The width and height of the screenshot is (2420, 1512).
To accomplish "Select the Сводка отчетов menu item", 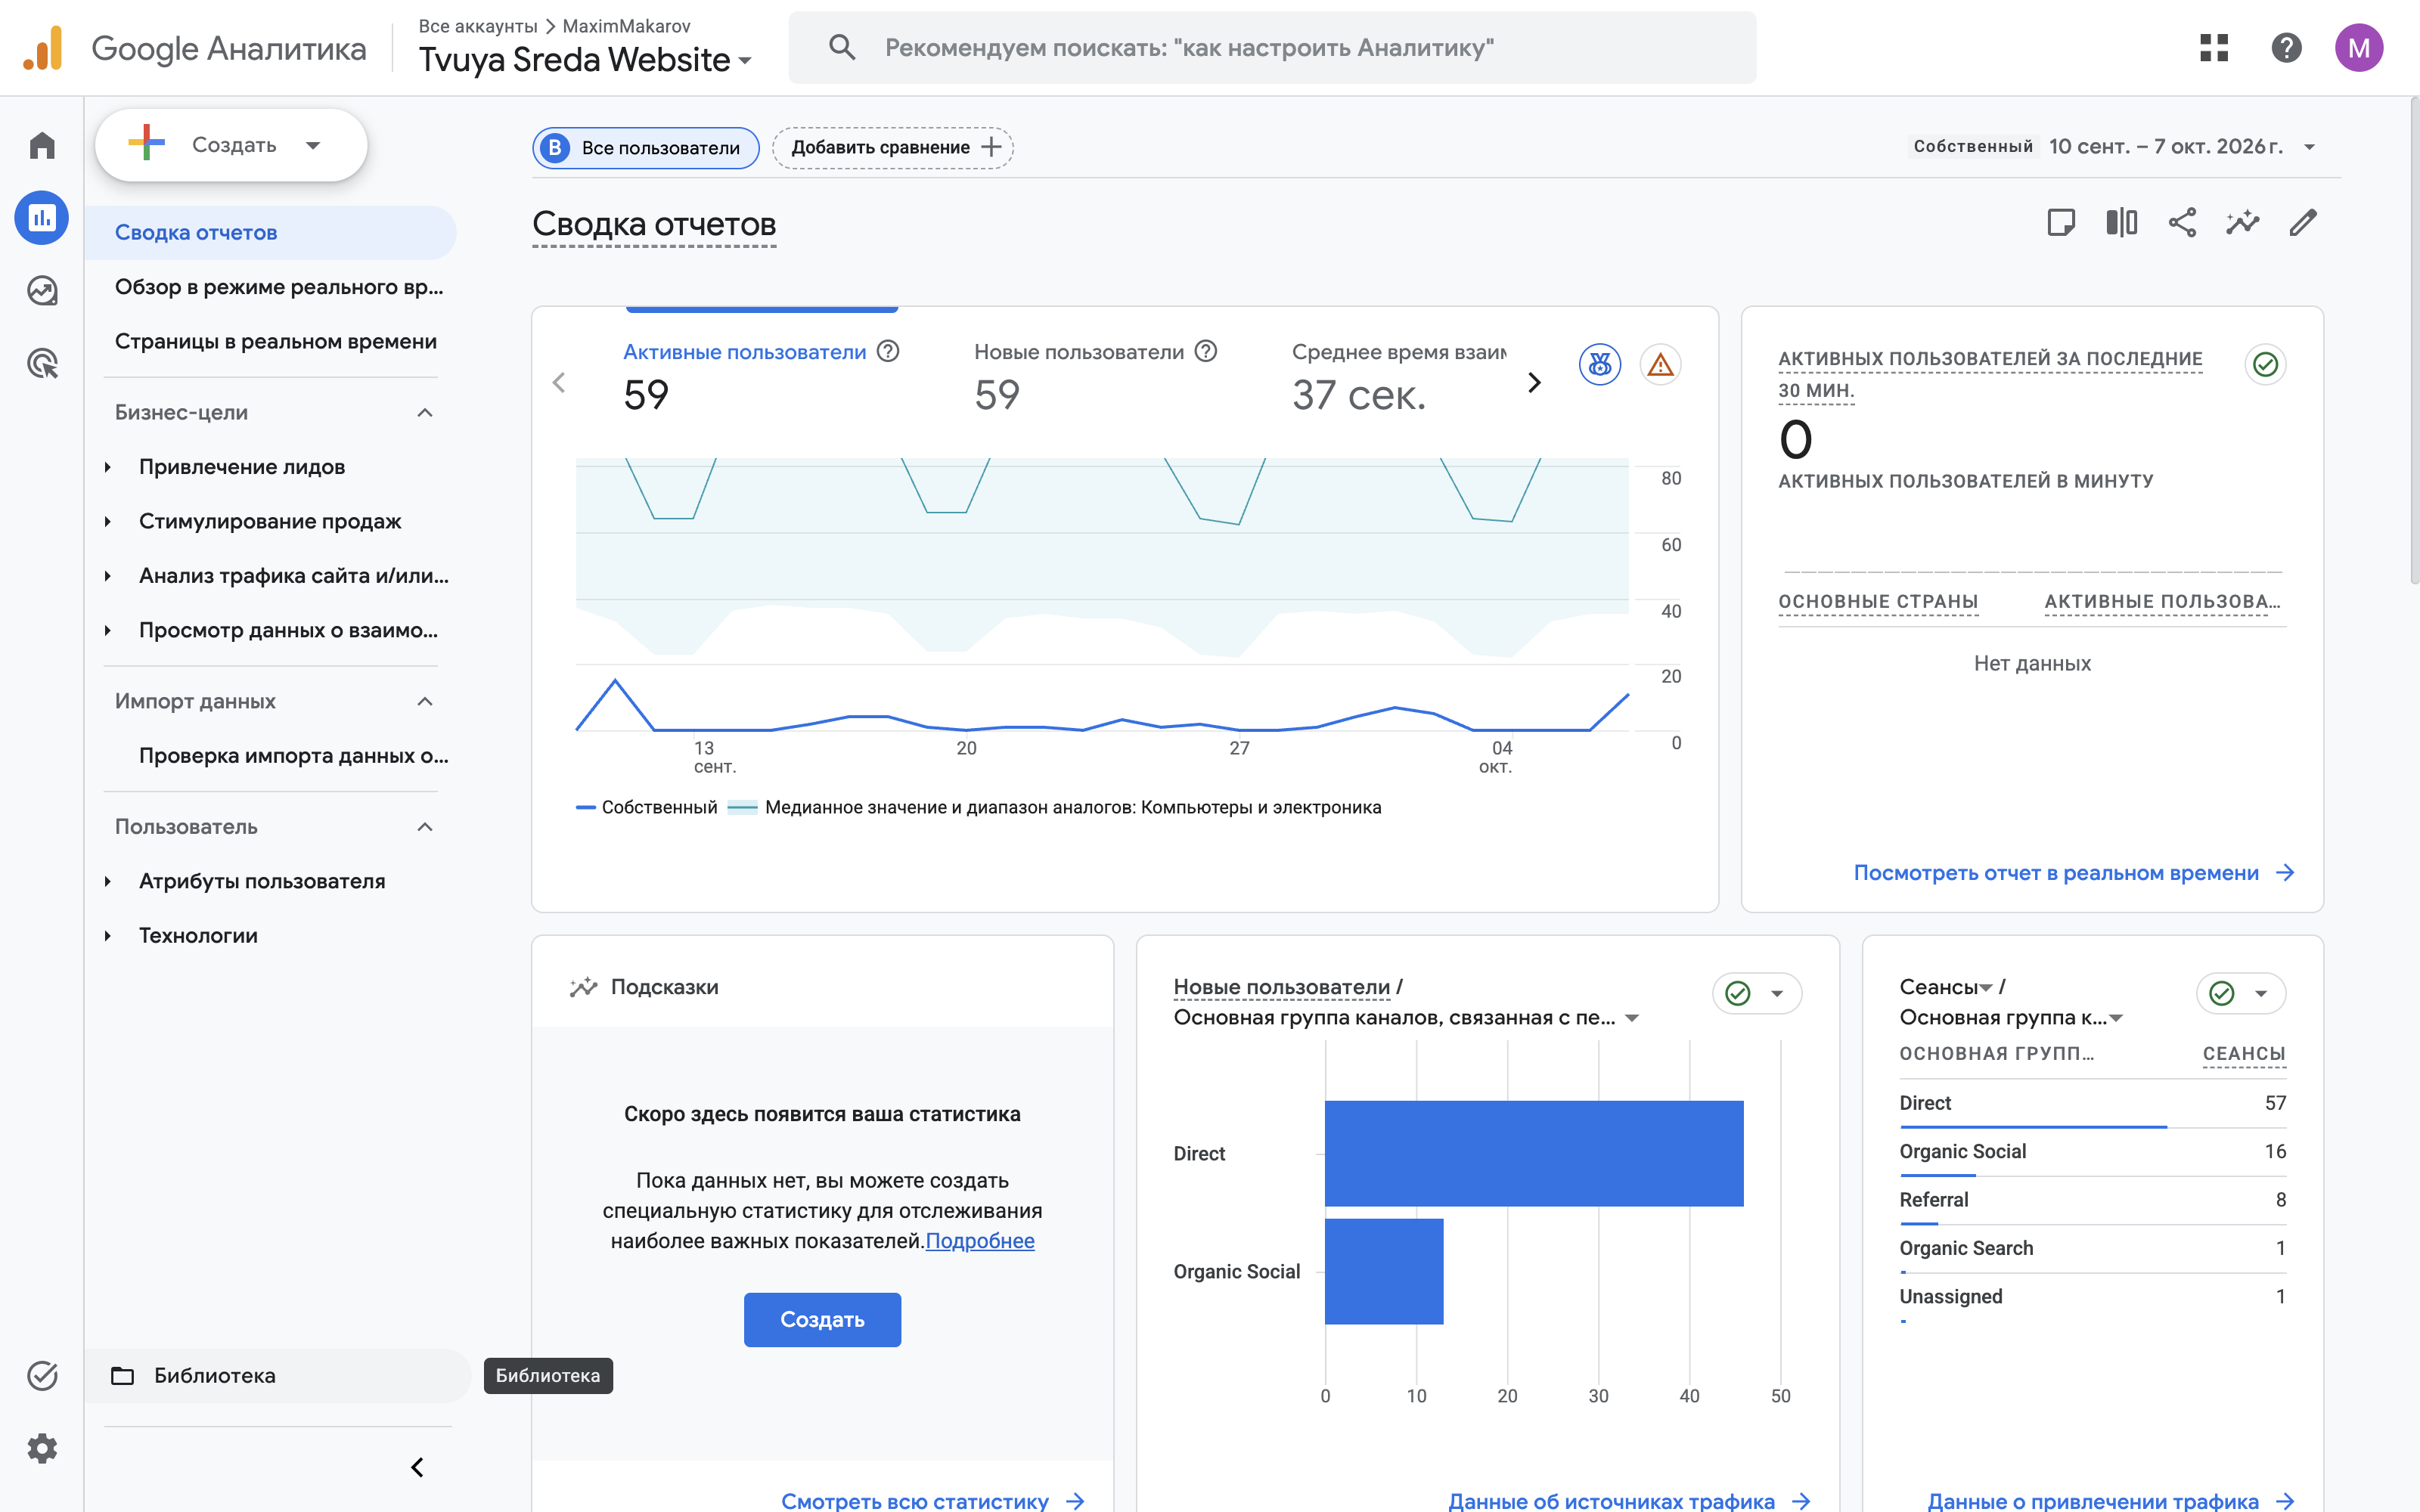I will (270, 232).
